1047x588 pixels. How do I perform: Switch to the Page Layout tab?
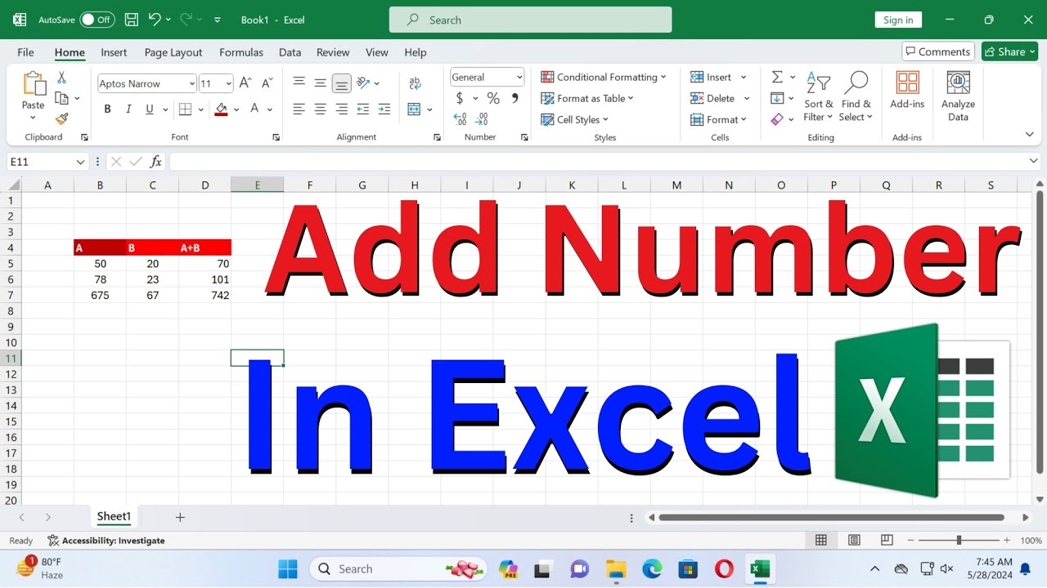pos(173,52)
